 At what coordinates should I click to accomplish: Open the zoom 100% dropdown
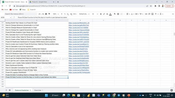tap(56, 14)
